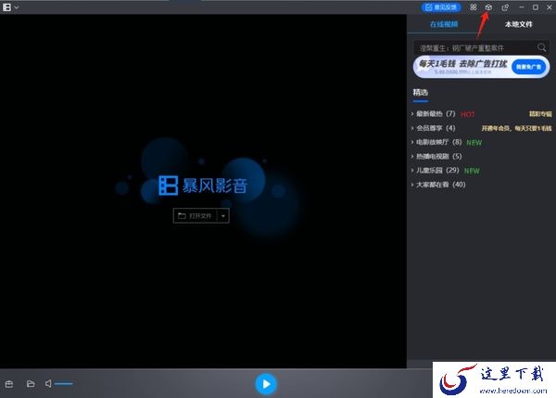The image size is (556, 398).
Task: Minimize the player window
Action: 521,7
